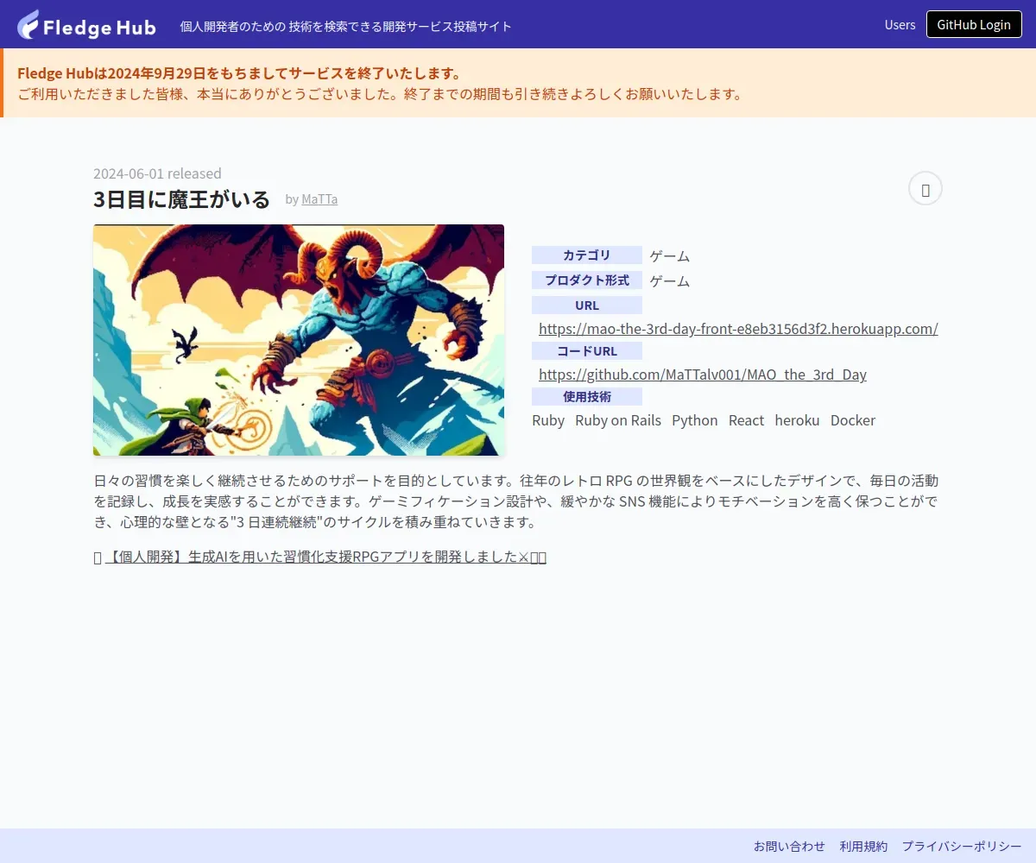Screen dimensions: 1036x863
Task: Open the プライバシーポリシー footer link
Action: point(962,847)
